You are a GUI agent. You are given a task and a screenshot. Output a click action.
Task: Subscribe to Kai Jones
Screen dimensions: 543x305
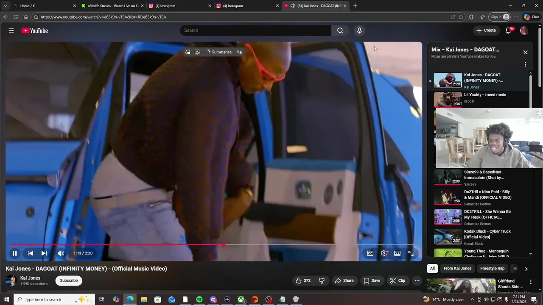(x=69, y=280)
